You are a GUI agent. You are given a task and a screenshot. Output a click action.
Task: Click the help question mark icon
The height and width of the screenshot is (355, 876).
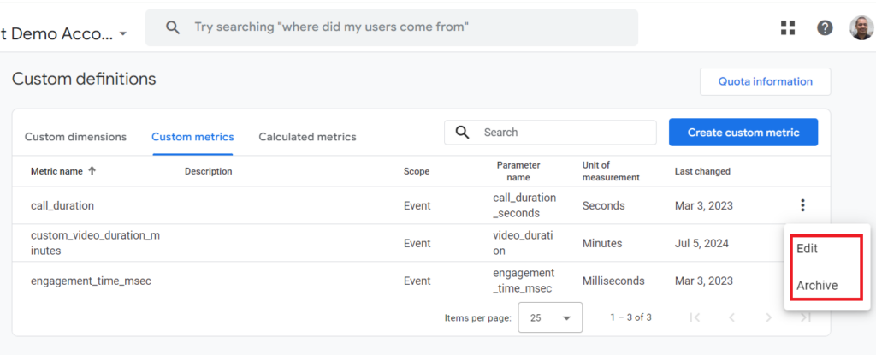[825, 28]
